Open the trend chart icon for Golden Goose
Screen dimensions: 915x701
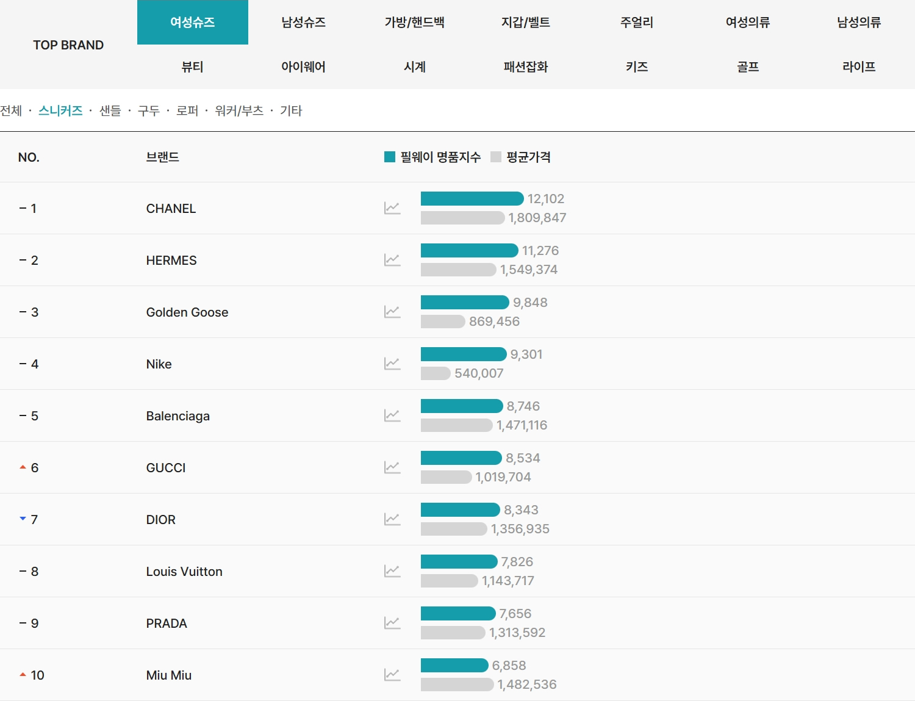pos(392,312)
